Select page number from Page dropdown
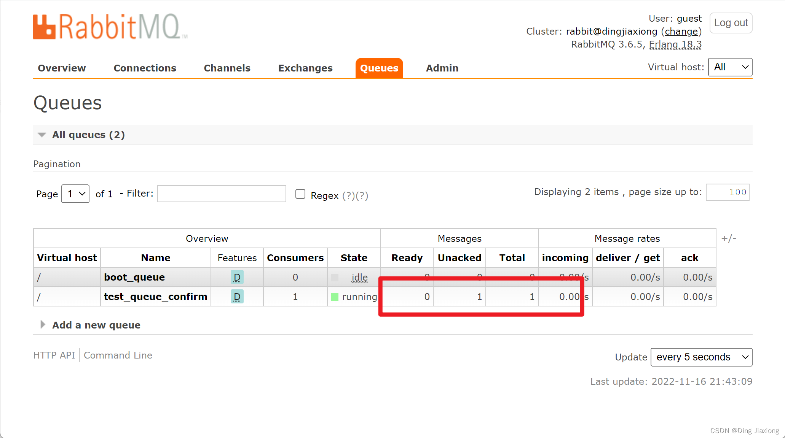The image size is (785, 438). 74,192
